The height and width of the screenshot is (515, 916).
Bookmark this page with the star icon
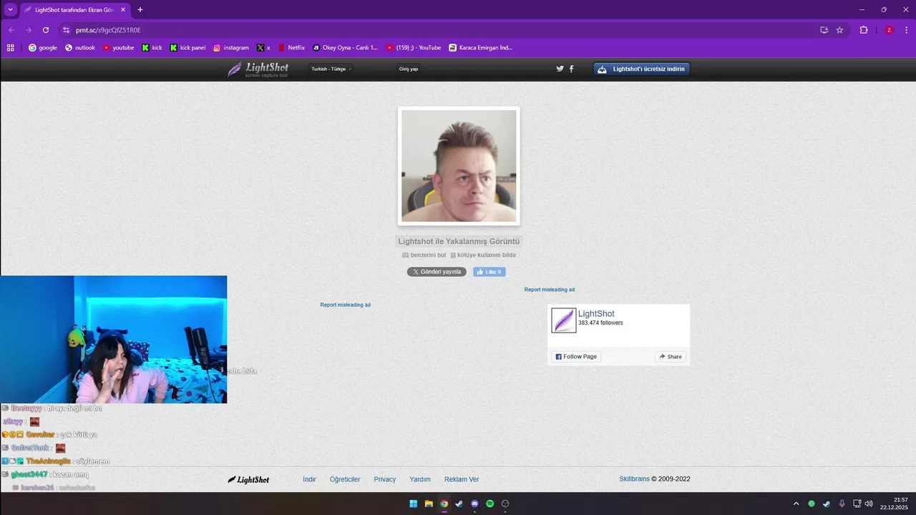(839, 30)
